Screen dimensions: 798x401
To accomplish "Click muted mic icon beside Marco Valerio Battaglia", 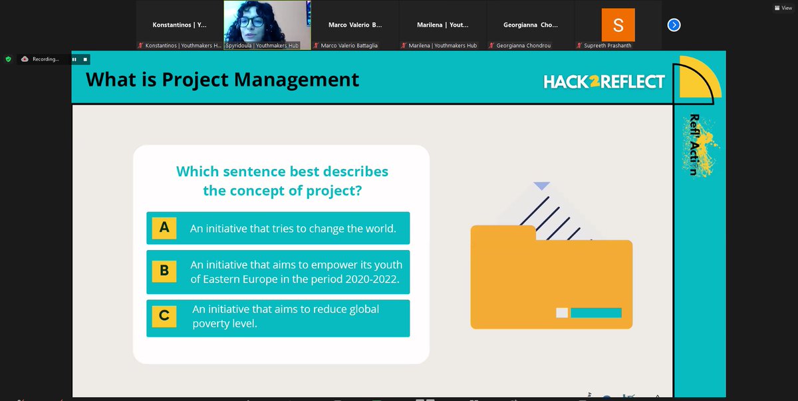I will pyautogui.click(x=316, y=46).
